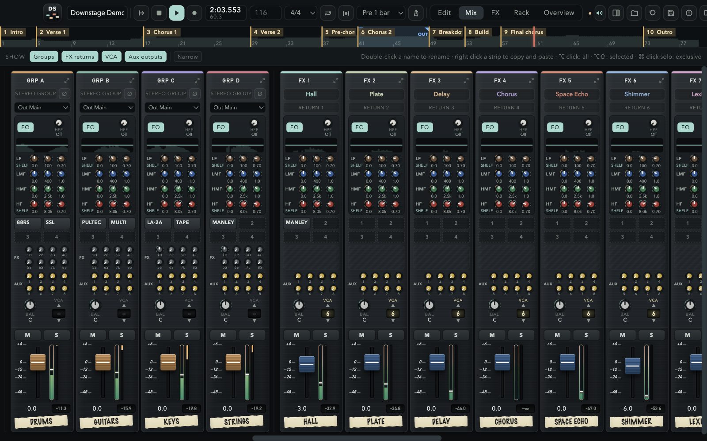This screenshot has width=707, height=441.
Task: Solo the GUITARS group strip
Action: pyautogui.click(x=122, y=335)
